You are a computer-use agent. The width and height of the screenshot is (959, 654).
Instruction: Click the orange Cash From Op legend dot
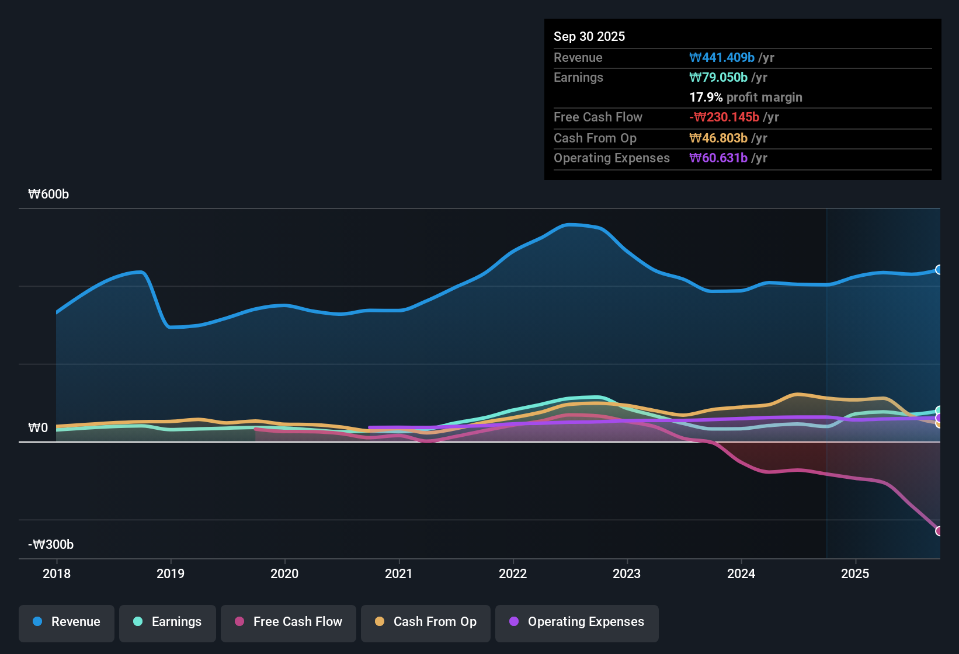[380, 622]
